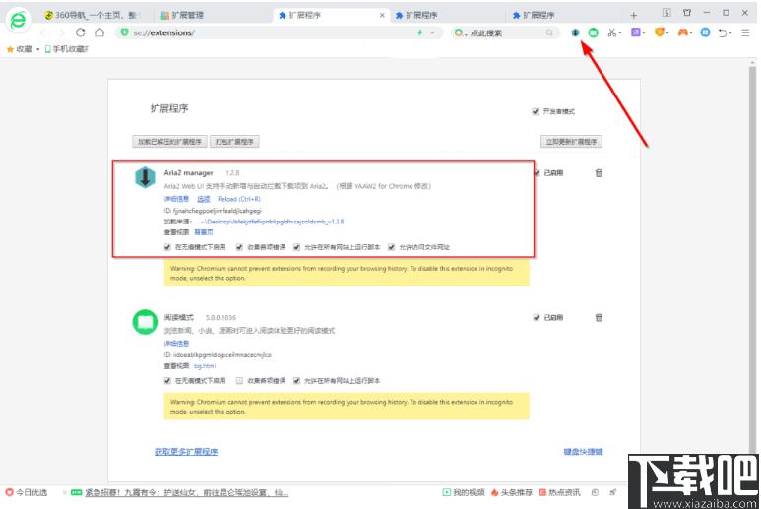
Task: Switch to the last 扩展程序 tab
Action: pos(563,15)
